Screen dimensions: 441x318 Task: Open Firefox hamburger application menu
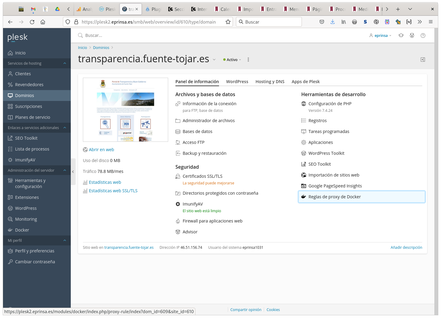431,22
